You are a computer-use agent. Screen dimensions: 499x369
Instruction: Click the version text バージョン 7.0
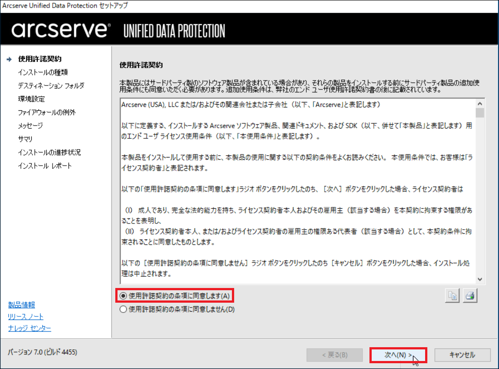coord(42,352)
